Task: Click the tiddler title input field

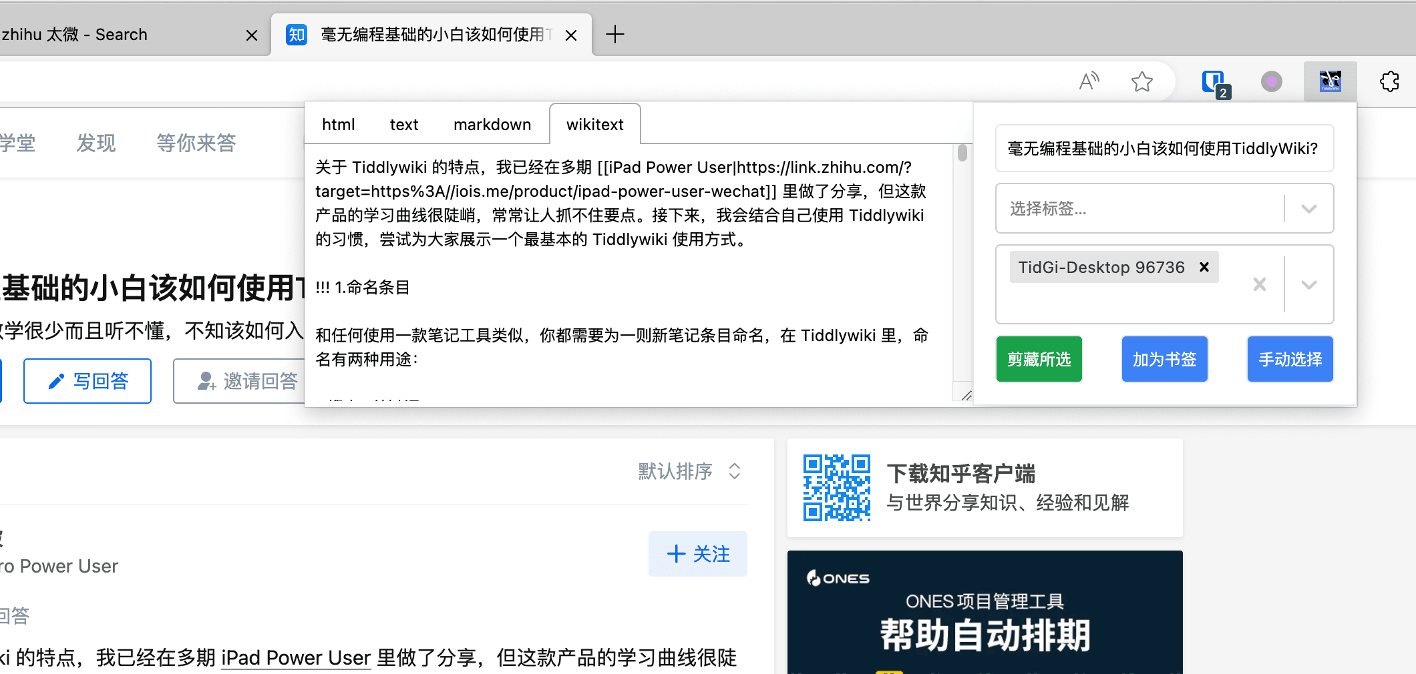Action: [1164, 148]
